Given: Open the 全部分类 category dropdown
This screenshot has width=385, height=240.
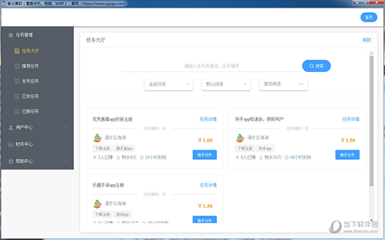Looking at the screenshot, I should coord(169,84).
